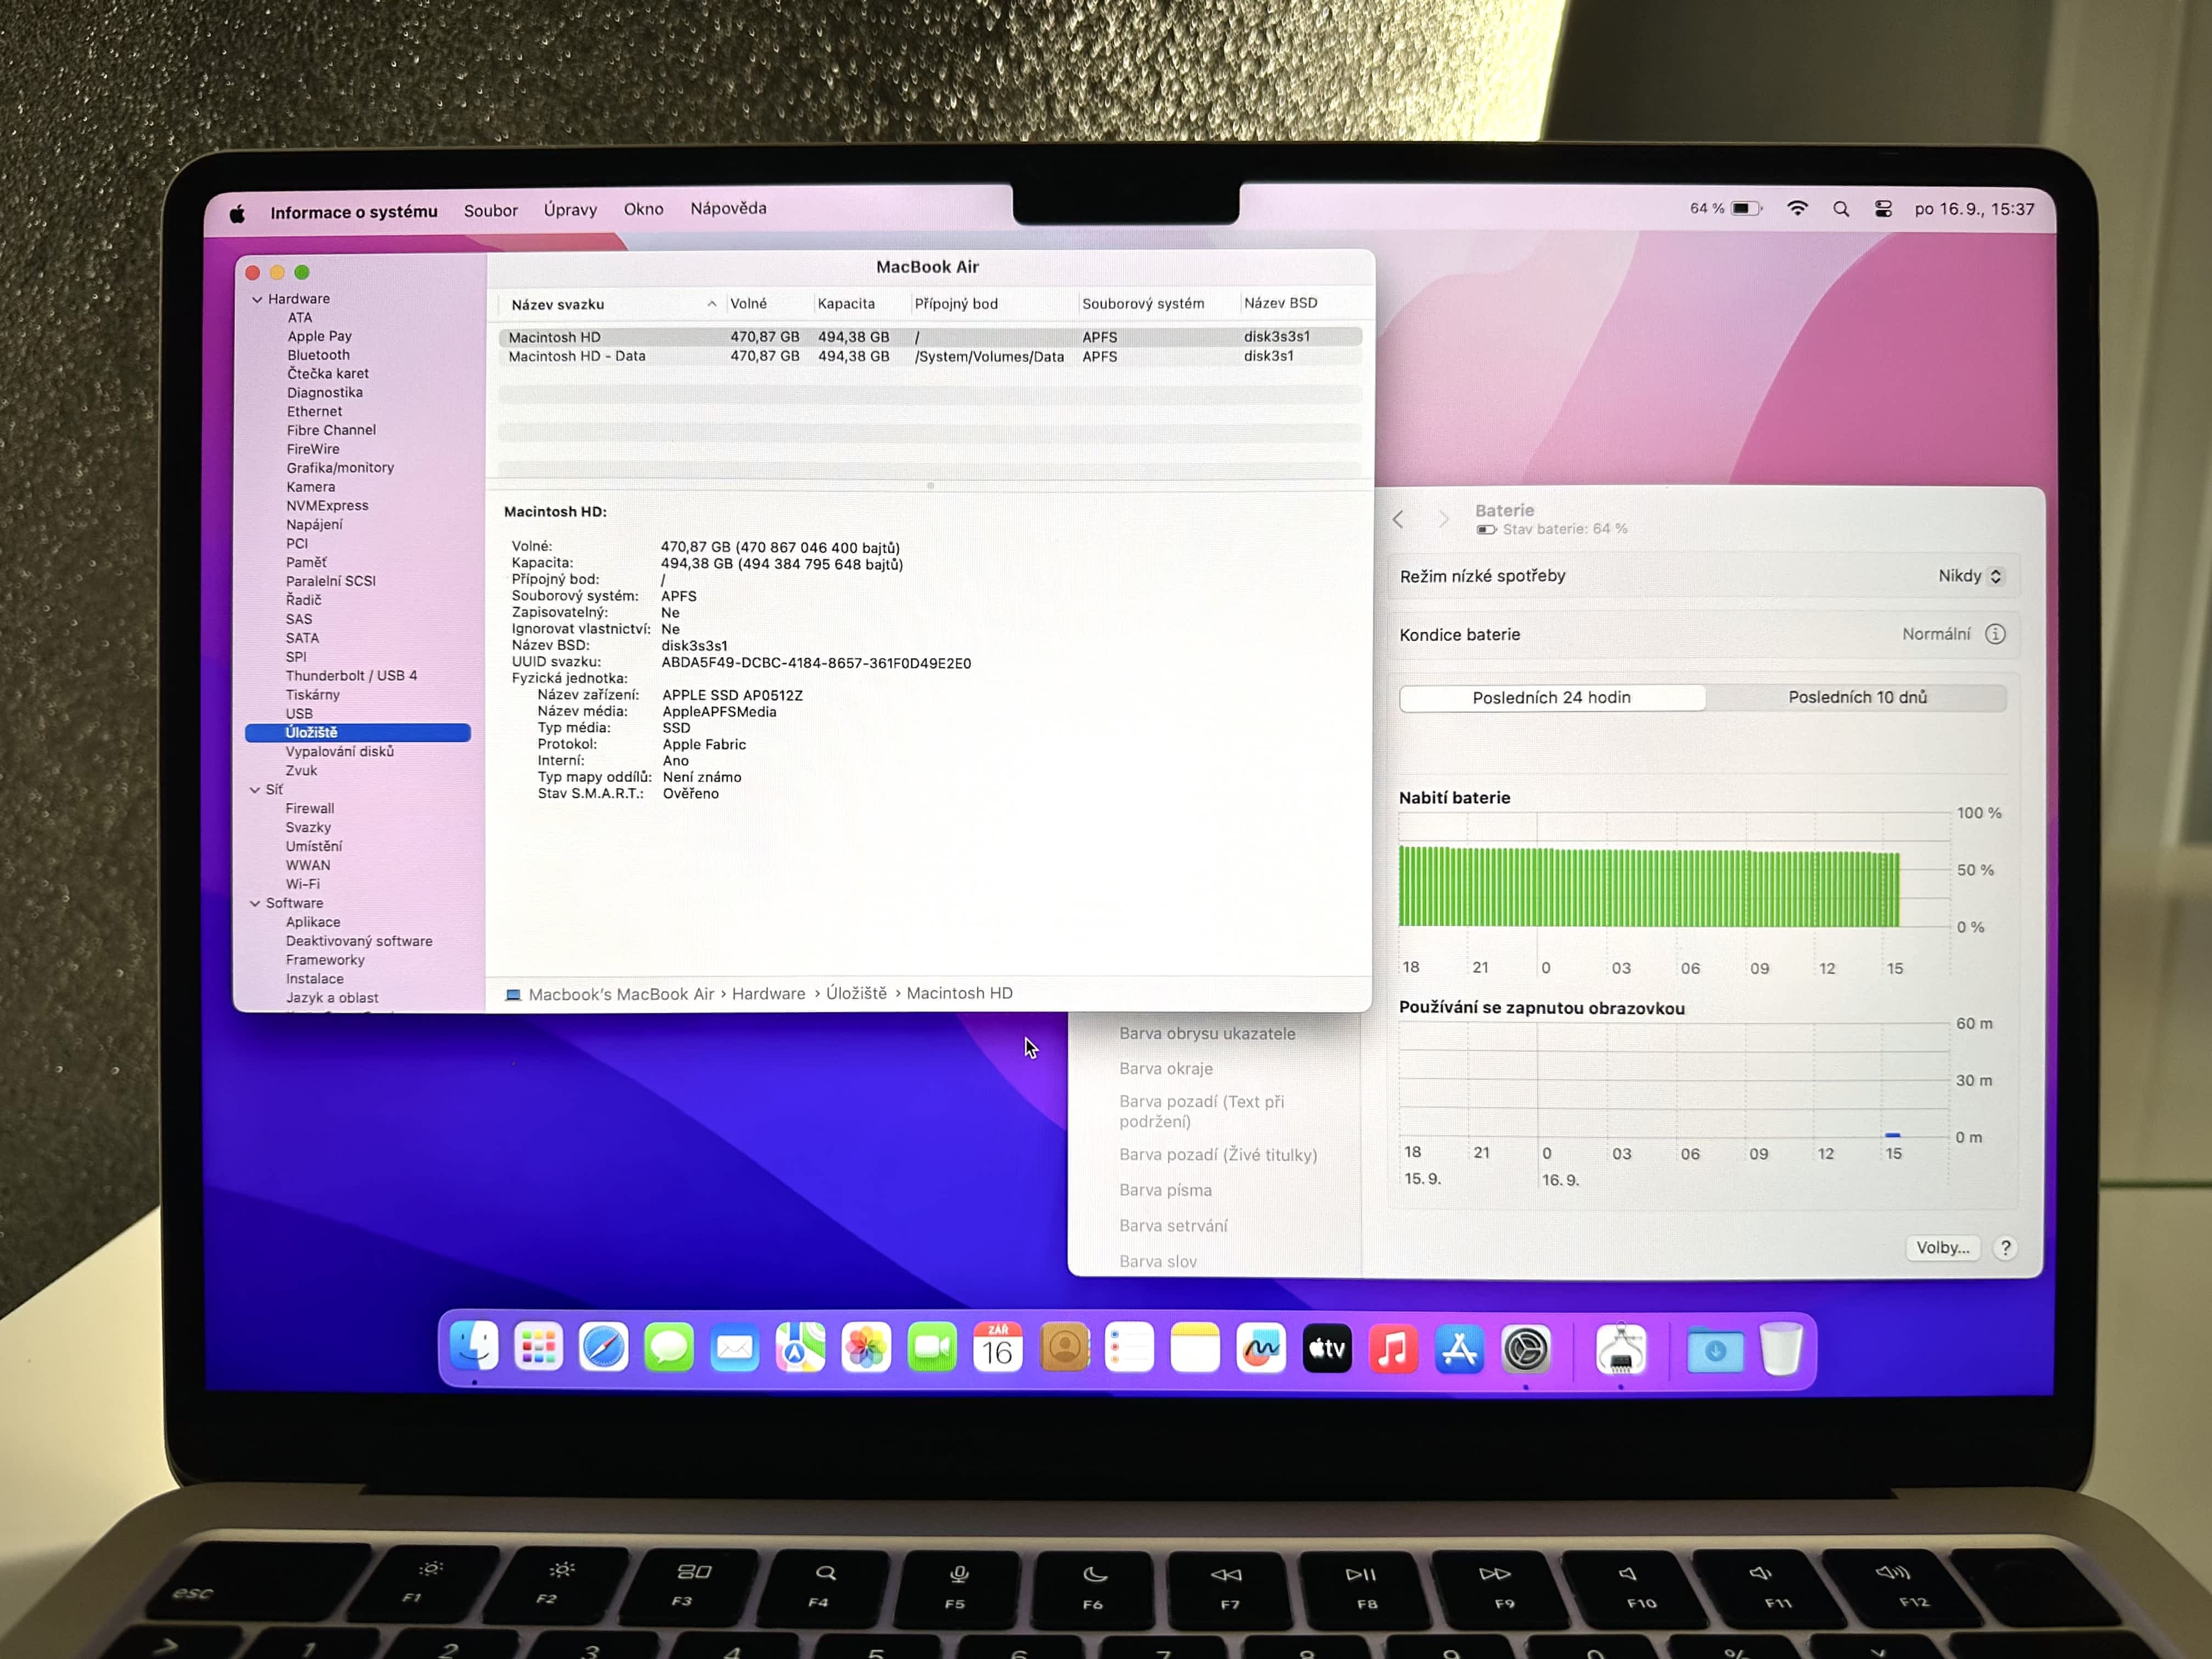2212x1659 pixels.
Task: Open Control Center in the menu bar
Action: (1883, 209)
